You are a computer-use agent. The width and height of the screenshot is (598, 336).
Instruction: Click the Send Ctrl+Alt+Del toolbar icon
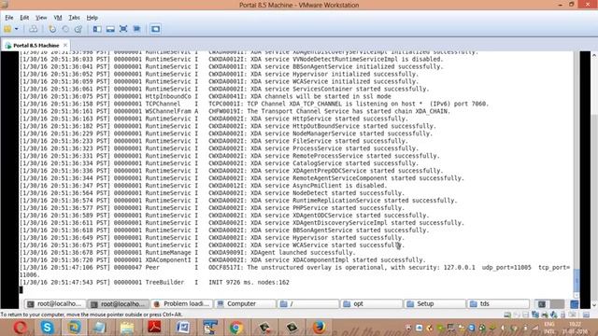coord(34,29)
